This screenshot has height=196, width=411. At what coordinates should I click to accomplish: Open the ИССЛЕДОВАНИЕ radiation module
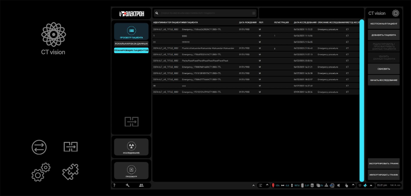tap(131, 147)
